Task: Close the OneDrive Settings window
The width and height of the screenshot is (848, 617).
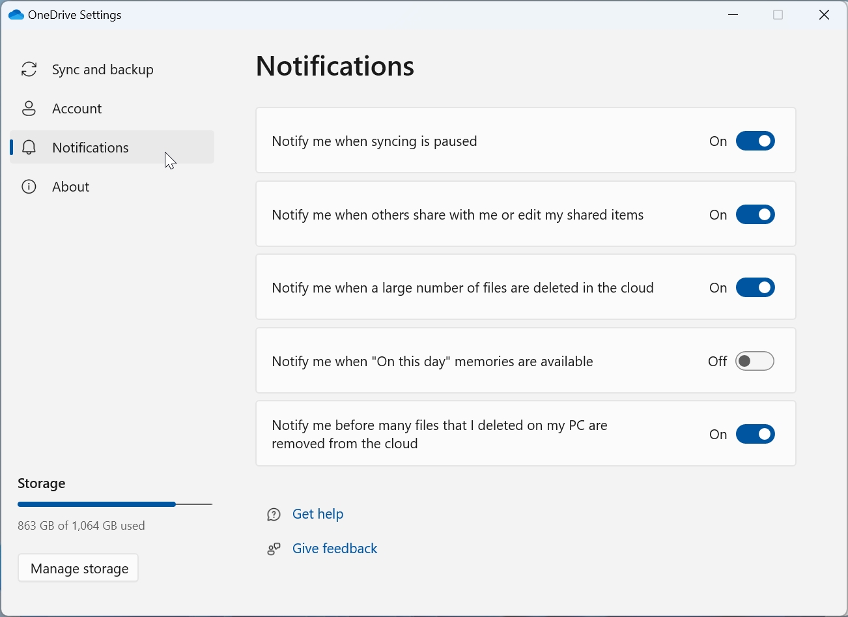Action: 824,15
